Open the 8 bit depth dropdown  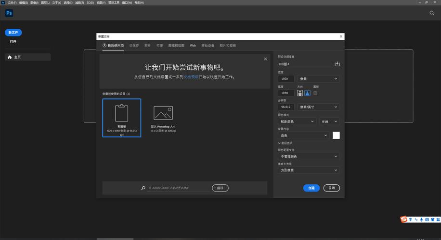tap(329, 121)
